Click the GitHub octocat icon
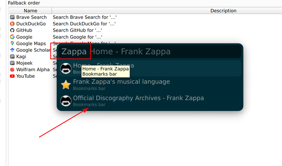The image size is (282, 166). point(12,30)
